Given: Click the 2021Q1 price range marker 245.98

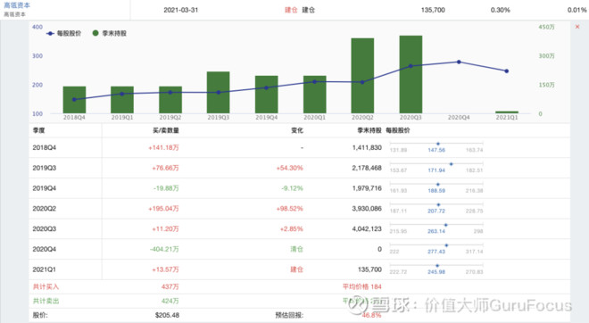Looking at the screenshot, I should pos(437,266).
